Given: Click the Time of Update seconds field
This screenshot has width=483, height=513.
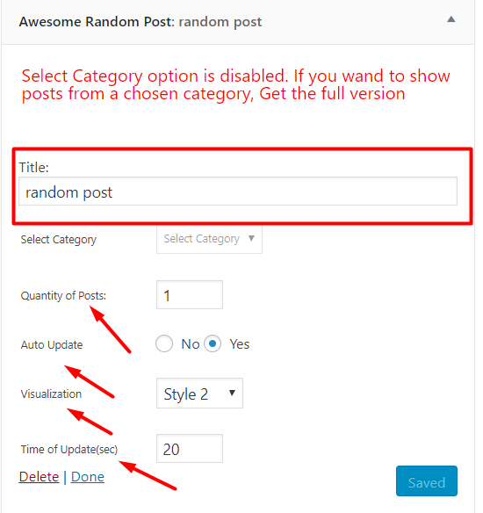Looking at the screenshot, I should [190, 449].
